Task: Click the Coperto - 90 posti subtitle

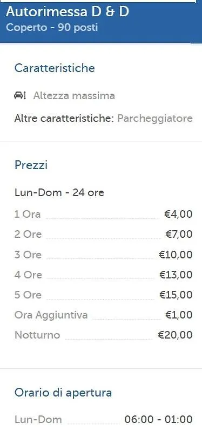Action: (52, 28)
